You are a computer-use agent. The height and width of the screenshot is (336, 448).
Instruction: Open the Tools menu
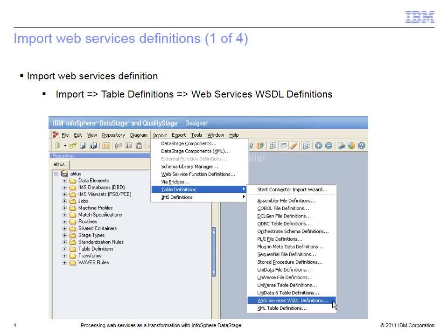(x=196, y=135)
